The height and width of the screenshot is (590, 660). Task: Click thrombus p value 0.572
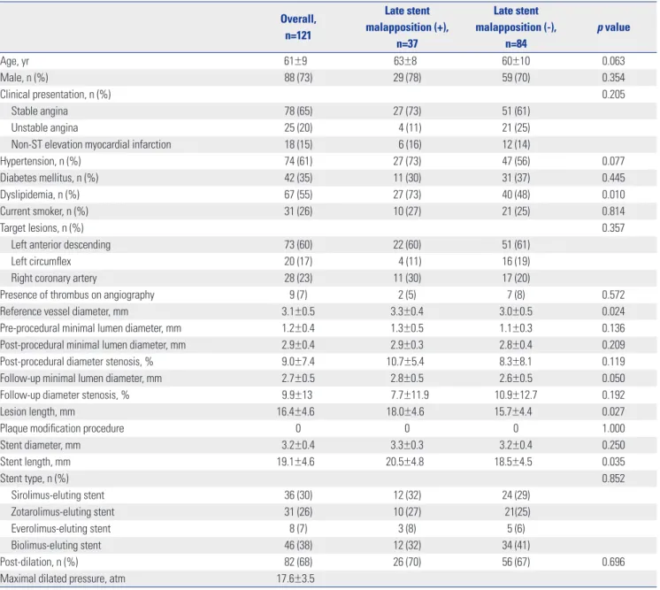pyautogui.click(x=613, y=295)
